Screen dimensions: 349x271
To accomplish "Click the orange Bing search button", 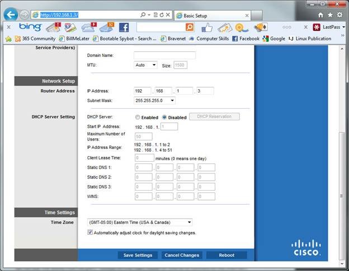I will pyautogui.click(x=190, y=27).
